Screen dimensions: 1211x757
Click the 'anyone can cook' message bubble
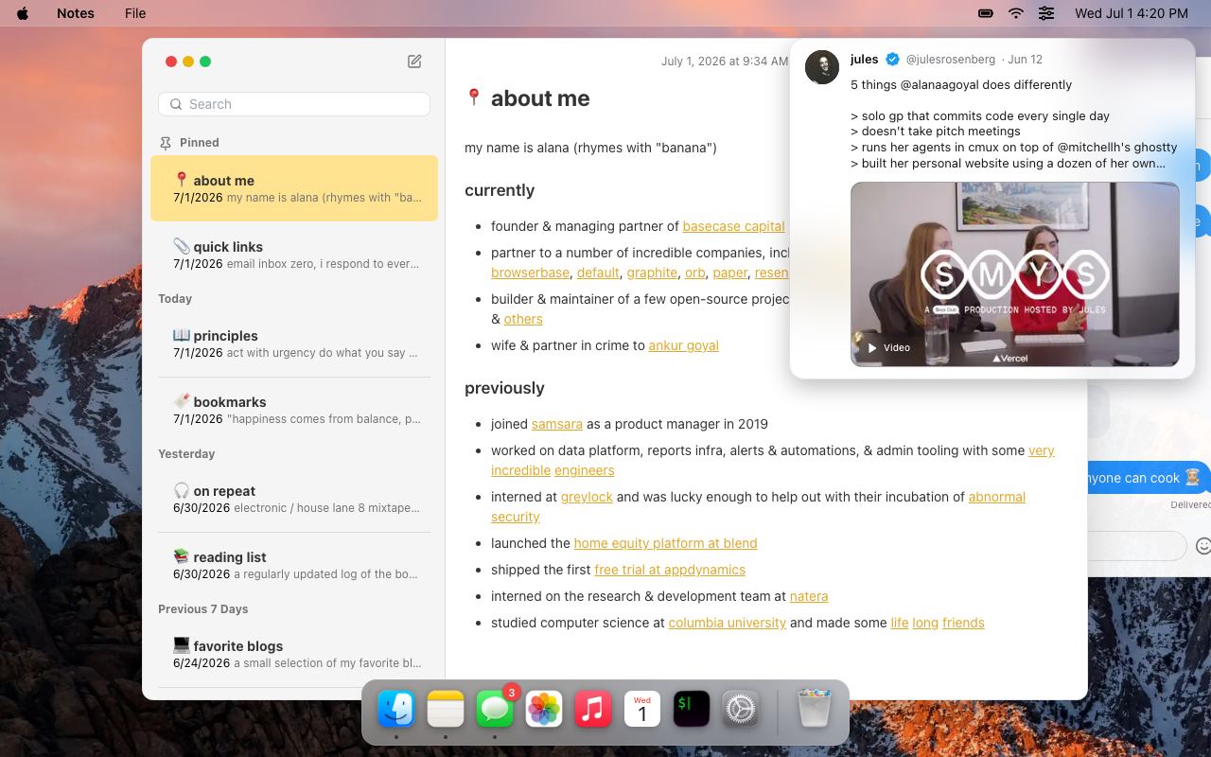(1146, 478)
